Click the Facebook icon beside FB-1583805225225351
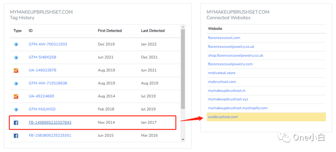This screenshot has width=336, height=152. click(16, 136)
